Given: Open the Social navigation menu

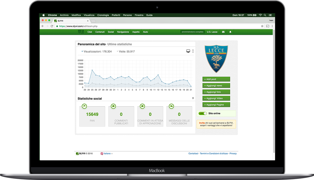Looking at the screenshot, I should click(111, 32).
